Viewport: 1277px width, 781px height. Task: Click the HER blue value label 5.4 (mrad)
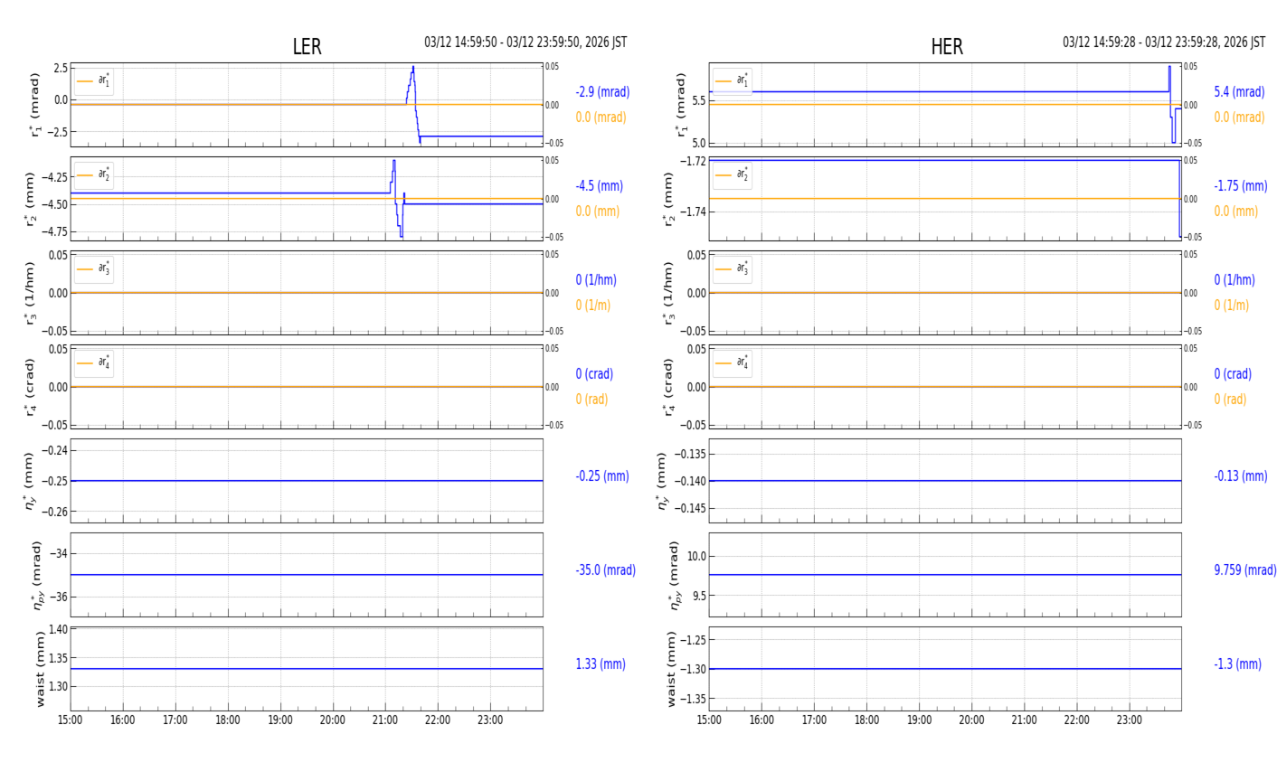coord(1239,92)
